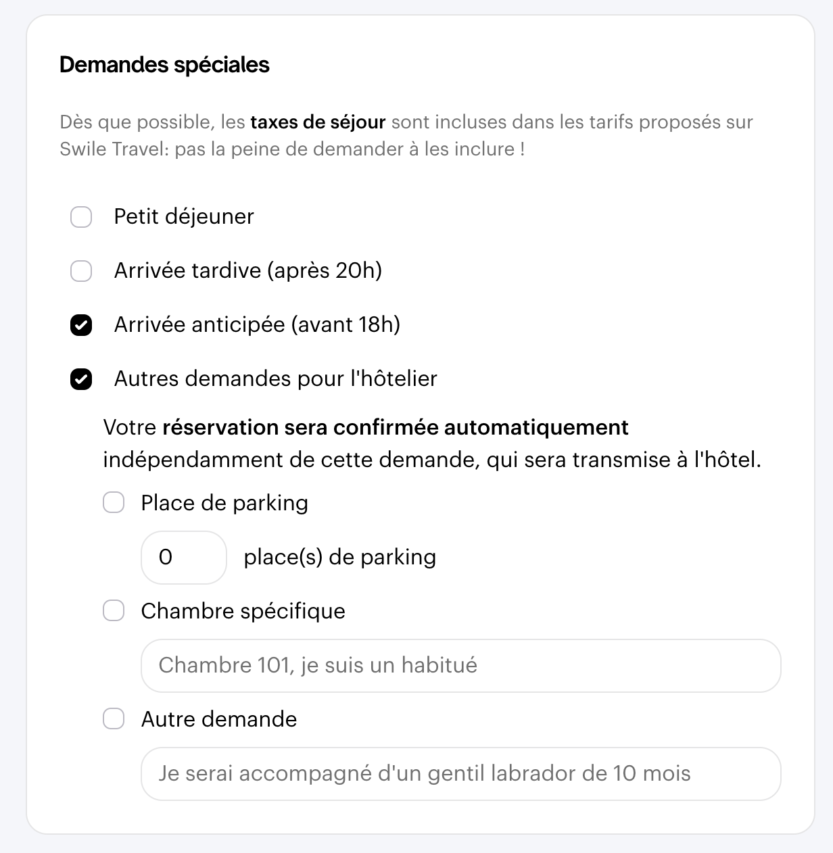
Task: Click the 'Demandes spéciales' heading
Action: pyautogui.click(x=164, y=65)
